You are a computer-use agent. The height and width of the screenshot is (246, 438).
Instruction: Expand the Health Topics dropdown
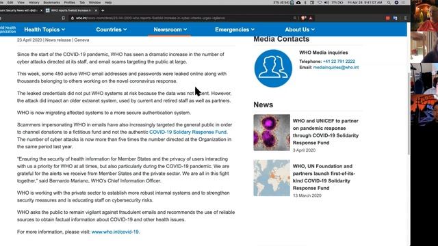pos(44,29)
